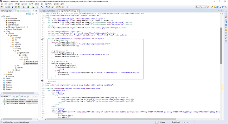Minimize the Package Explorer panel
228x124 pixels.
[x=34, y=11]
